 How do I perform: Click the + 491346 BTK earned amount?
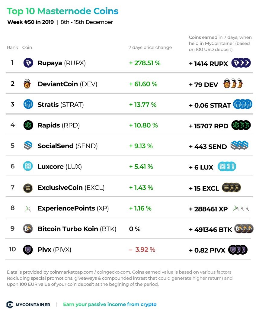210,230
